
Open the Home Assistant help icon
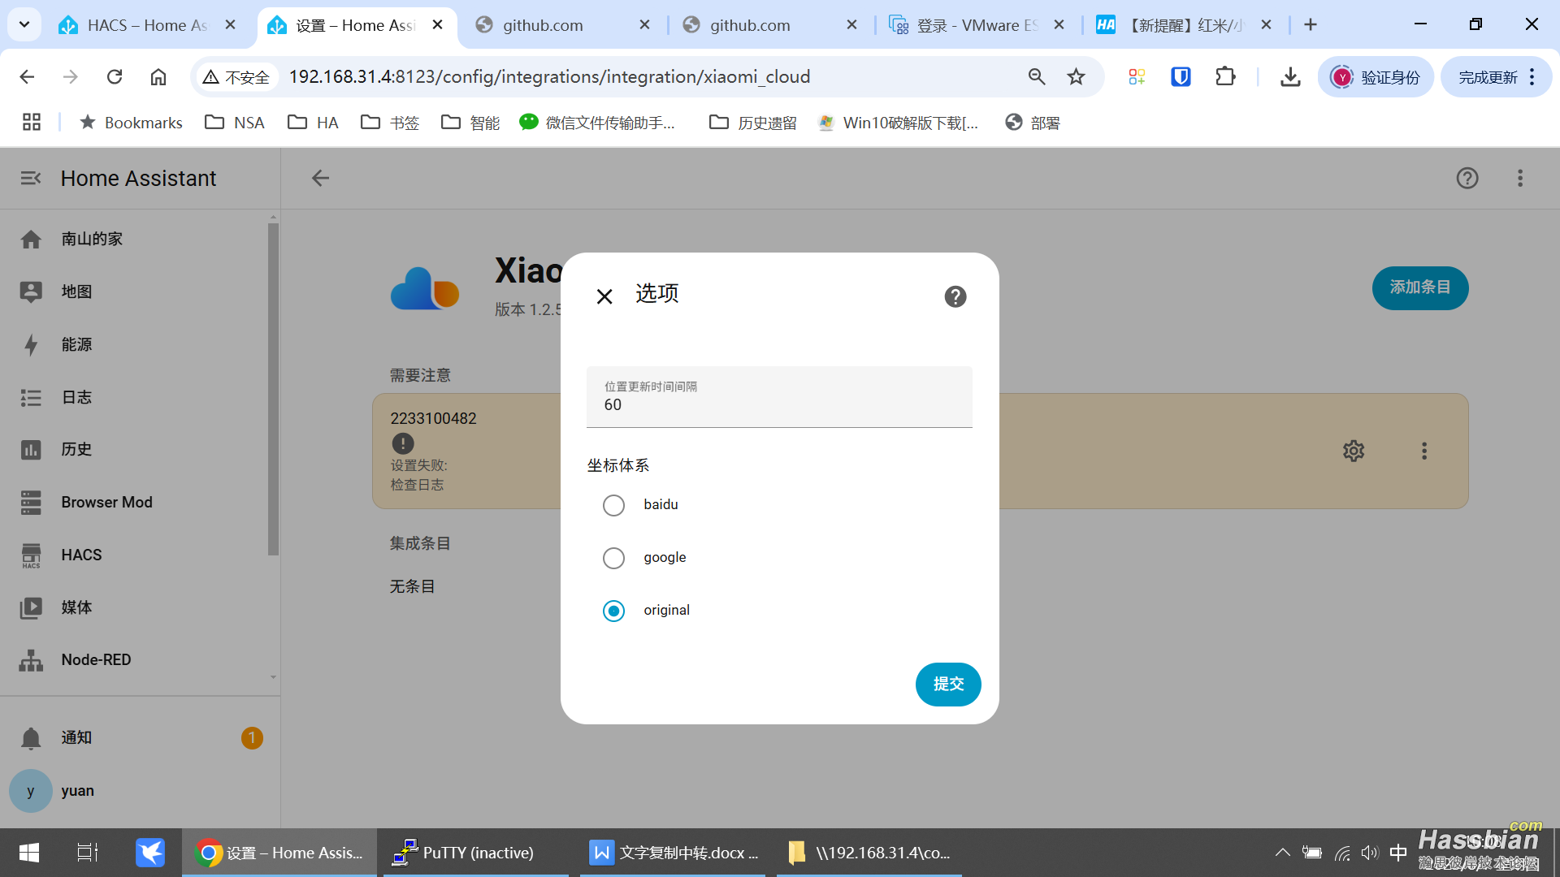click(1467, 178)
